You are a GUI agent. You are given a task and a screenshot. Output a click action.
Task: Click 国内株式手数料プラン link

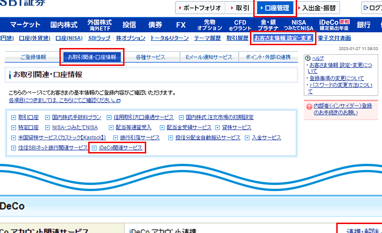click(x=76, y=117)
